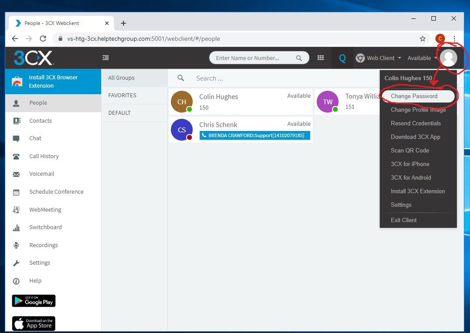Screen dimensions: 470x333
Task: Click the Switchboard bar chart icon
Action: [x=16, y=227]
